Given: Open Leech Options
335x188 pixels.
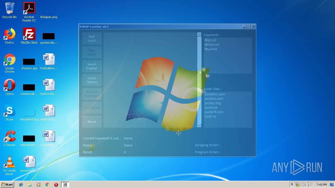Looking at the screenshot, I should pyautogui.click(x=92, y=80).
